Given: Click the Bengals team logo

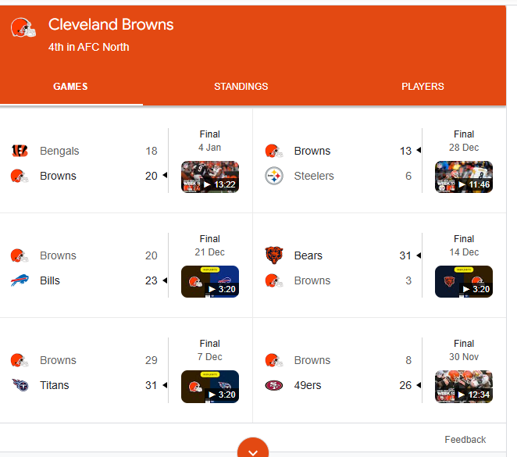Looking at the screenshot, I should pos(20,151).
